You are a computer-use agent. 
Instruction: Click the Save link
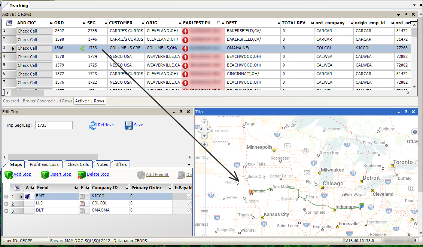[139, 125]
